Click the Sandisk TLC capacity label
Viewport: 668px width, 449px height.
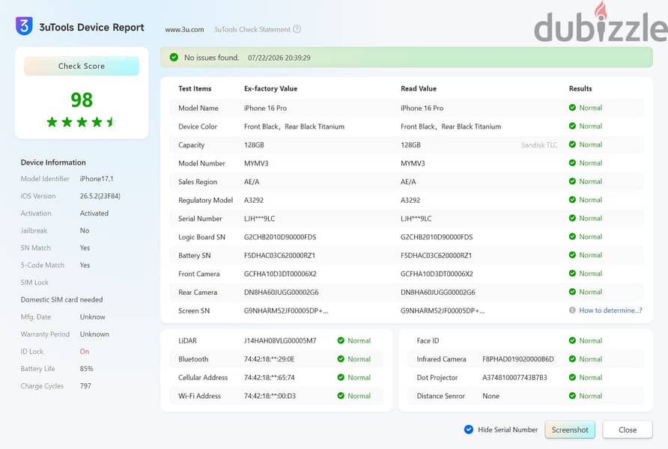(539, 144)
